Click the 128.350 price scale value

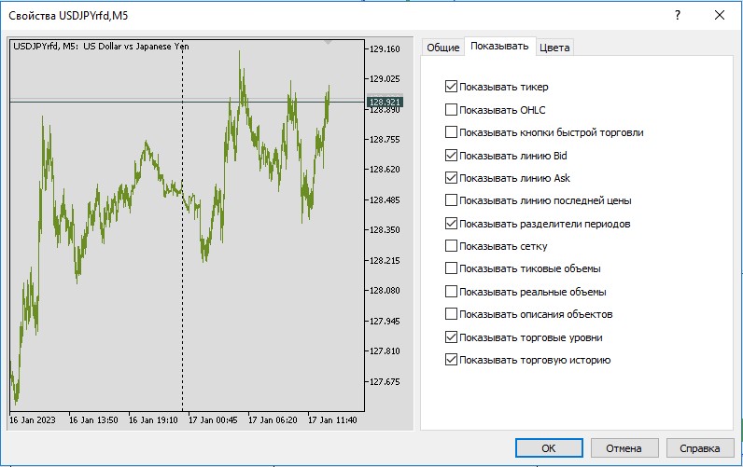point(385,230)
